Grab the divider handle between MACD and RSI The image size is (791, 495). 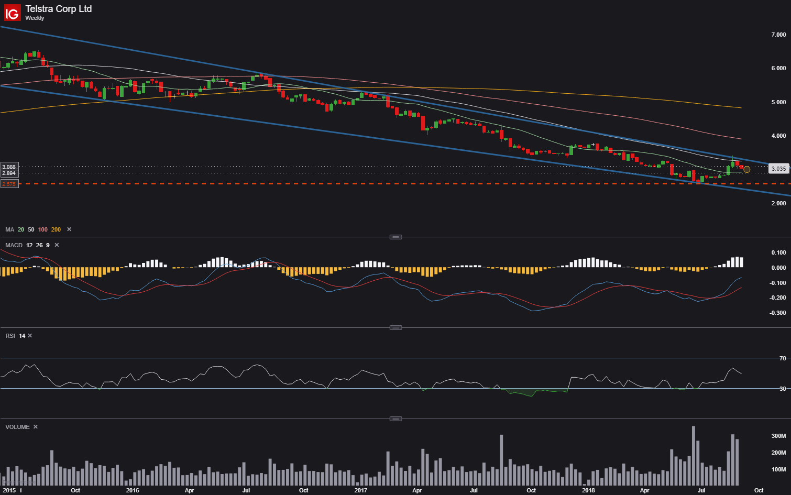(396, 328)
